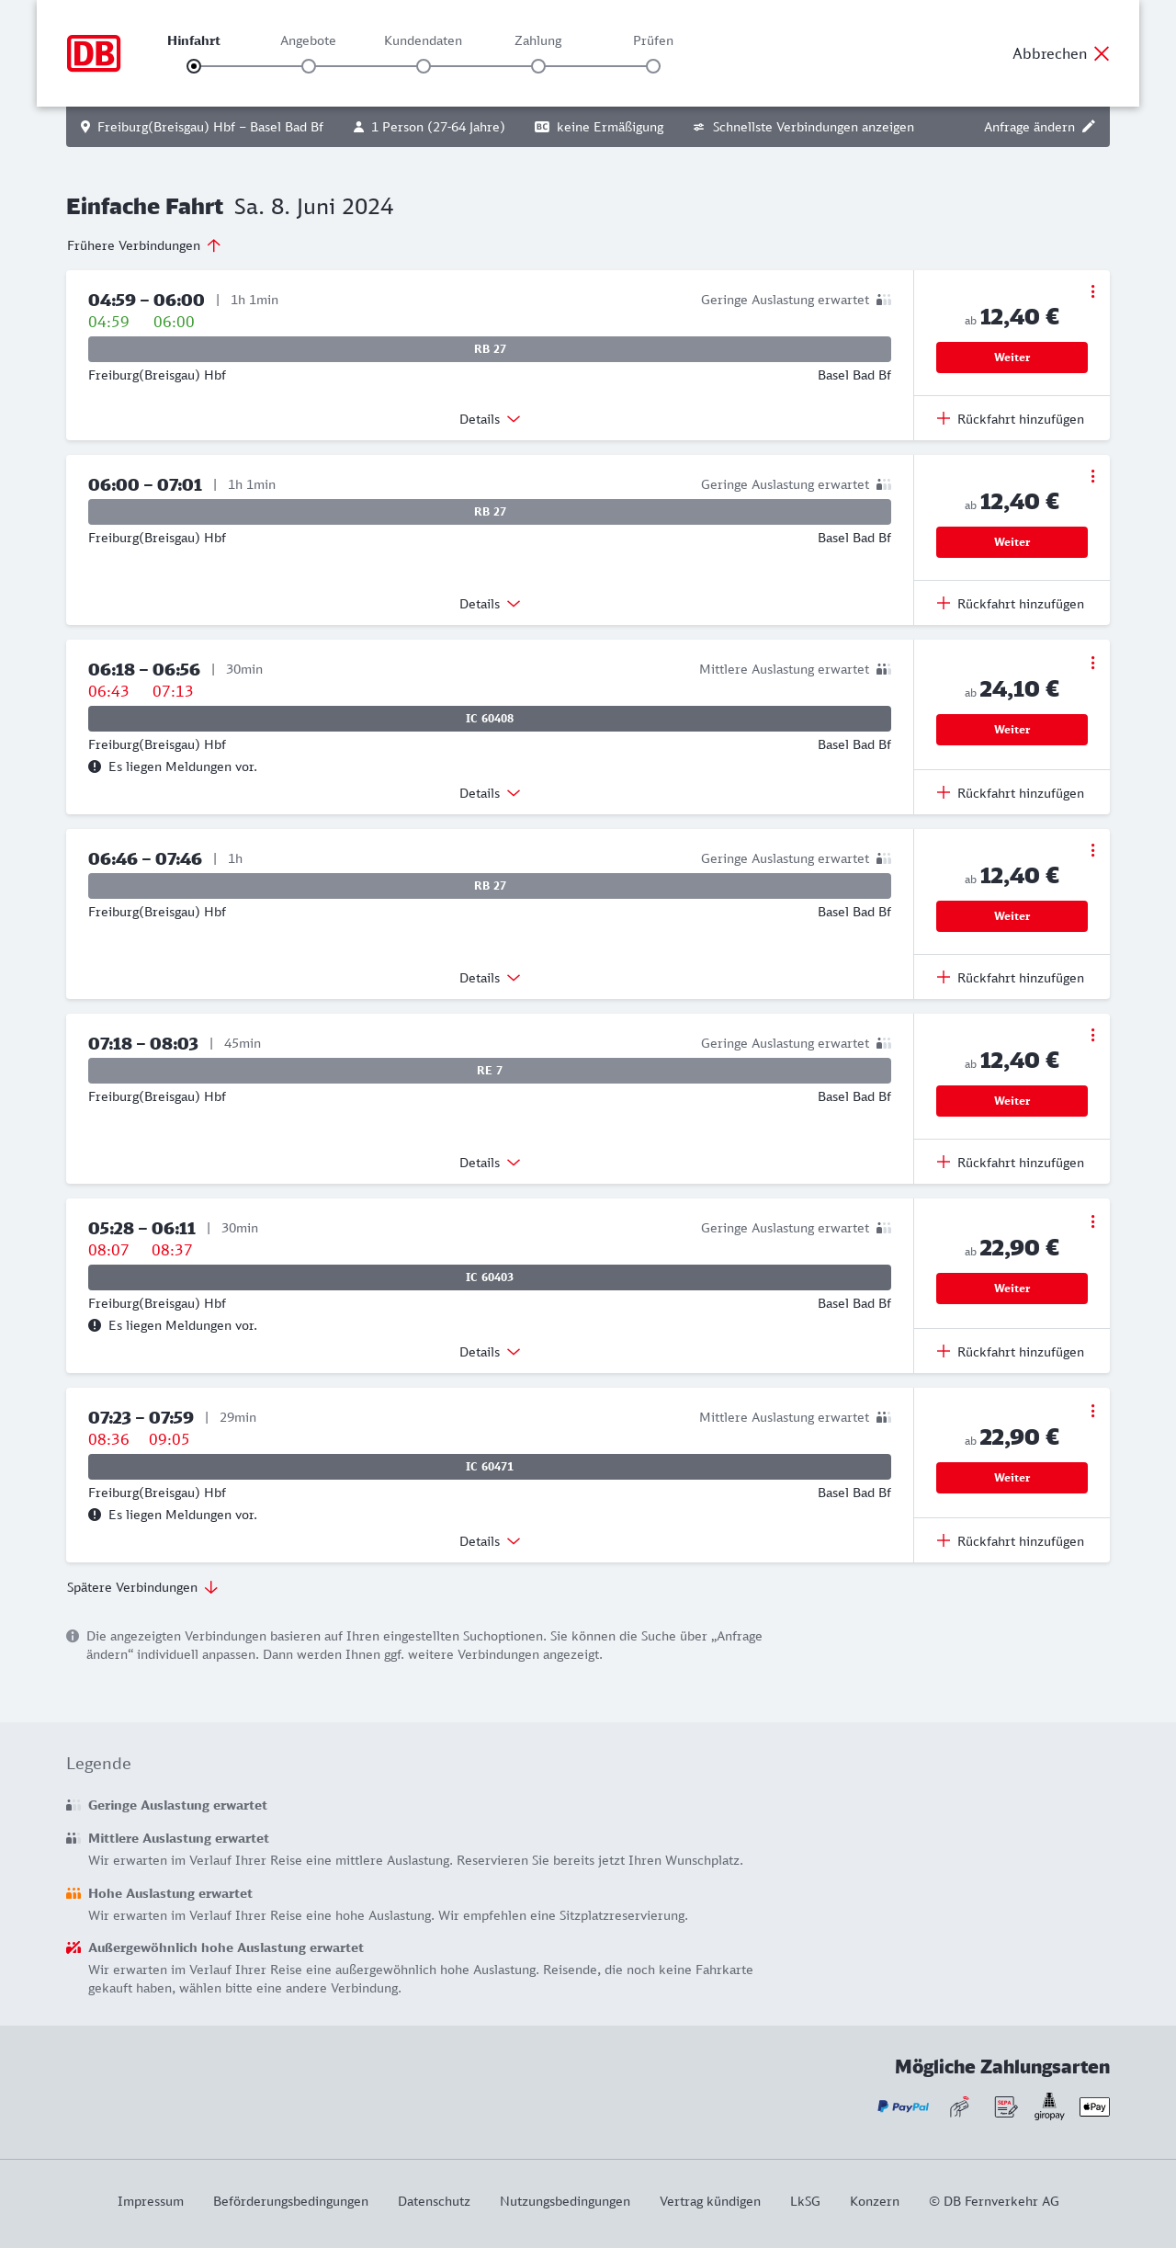This screenshot has height=2248, width=1176.
Task: Select the Prüfen step circle
Action: tap(653, 66)
